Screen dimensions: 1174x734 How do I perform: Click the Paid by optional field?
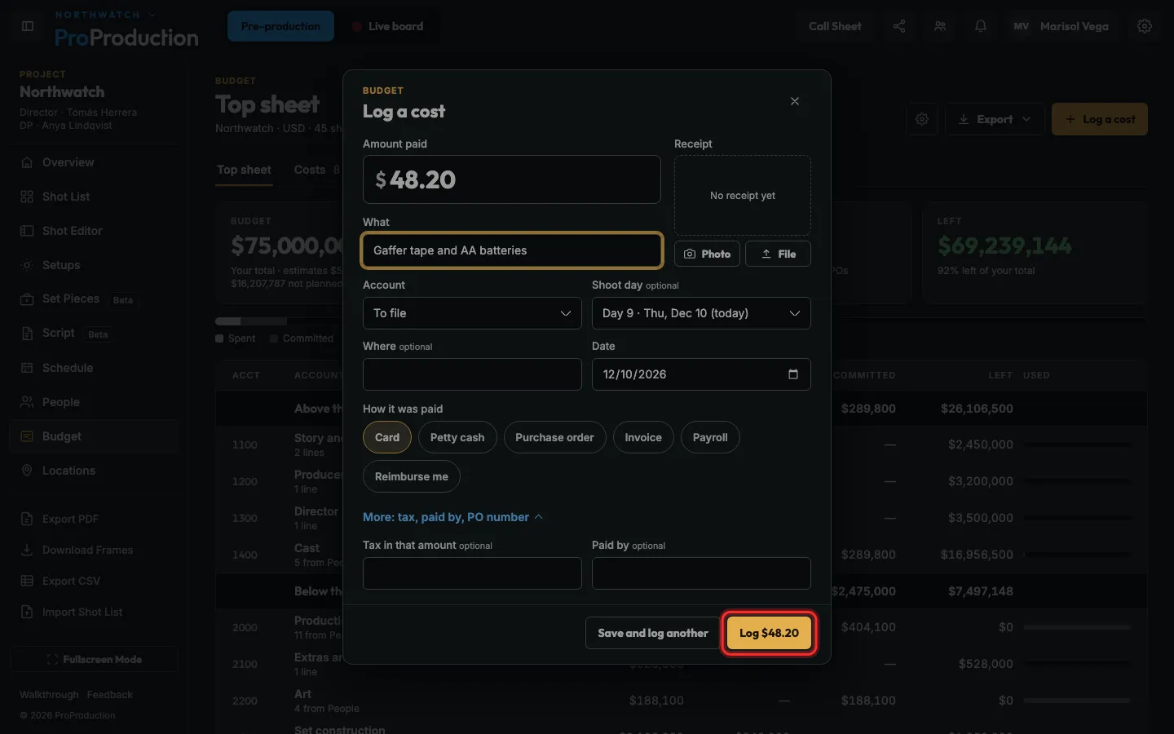pos(701,573)
